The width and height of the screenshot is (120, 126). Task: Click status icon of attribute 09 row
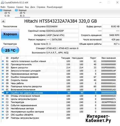tap(3, 83)
